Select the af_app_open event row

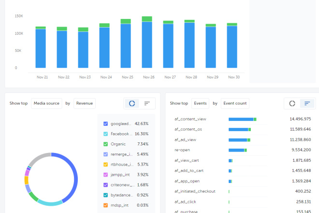(243, 181)
